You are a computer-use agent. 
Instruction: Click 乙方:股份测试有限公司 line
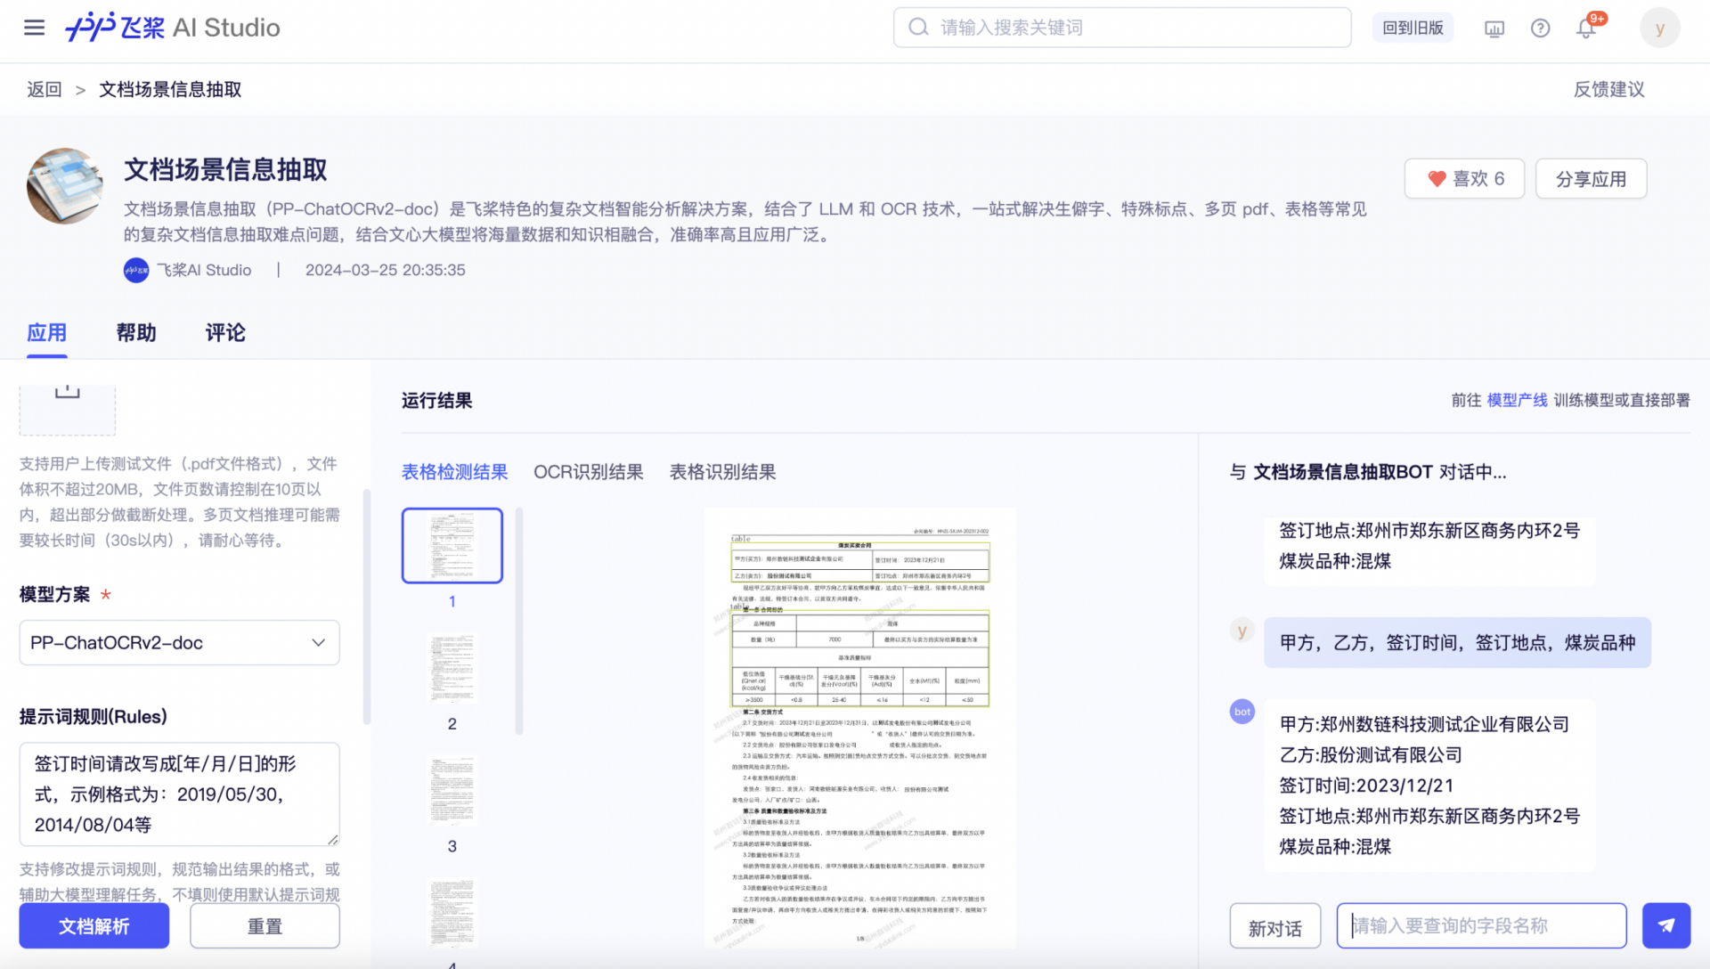pyautogui.click(x=1371, y=755)
